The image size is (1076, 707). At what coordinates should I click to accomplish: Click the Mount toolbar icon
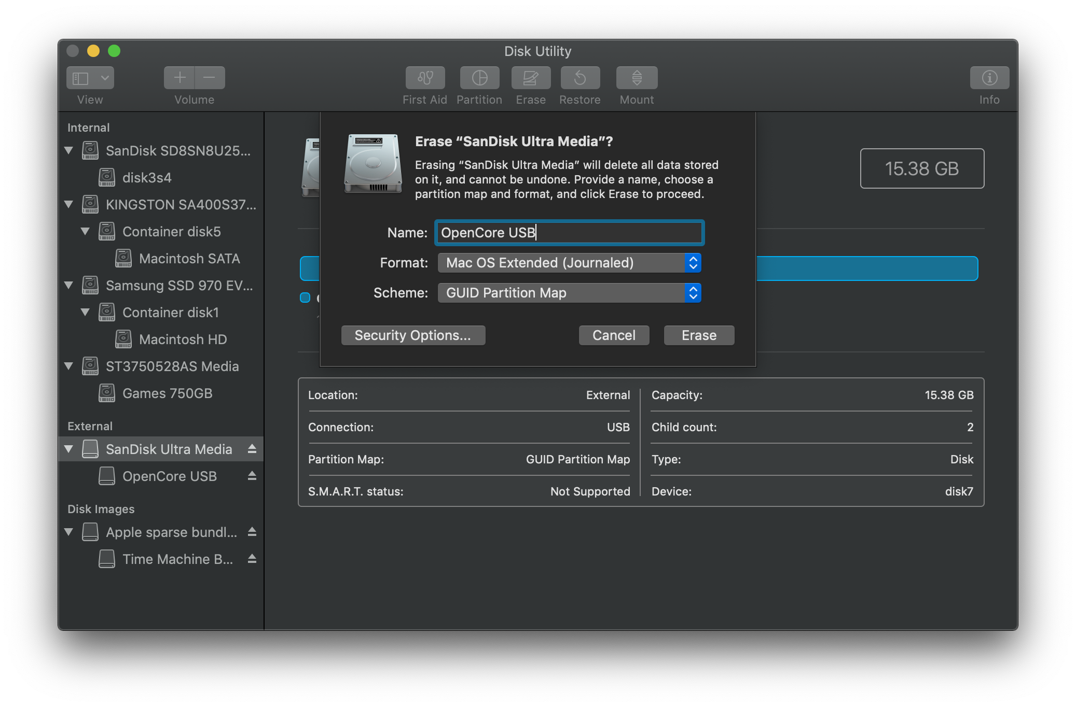pos(637,78)
